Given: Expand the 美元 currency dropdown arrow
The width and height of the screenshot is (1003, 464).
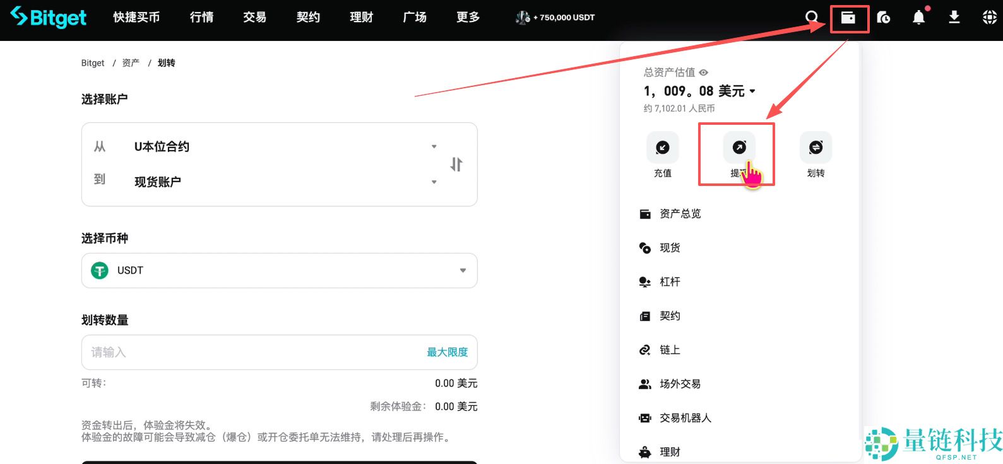Looking at the screenshot, I should tap(752, 91).
